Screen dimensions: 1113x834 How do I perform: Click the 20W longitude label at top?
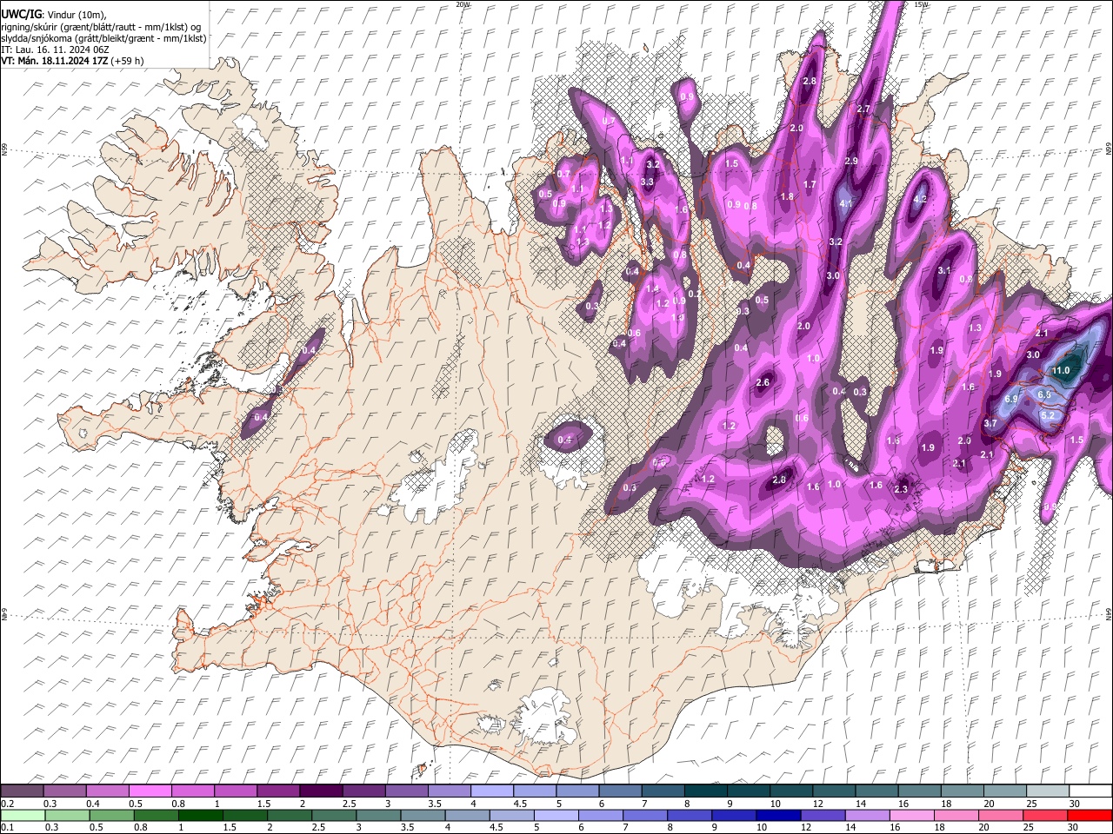pos(463,4)
